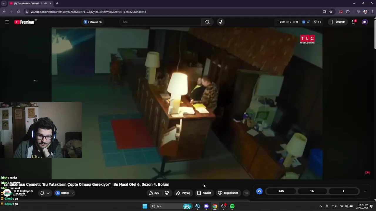The height and width of the screenshot is (211, 376).
Task: Bookmark this page with star icon
Action: tap(331, 12)
